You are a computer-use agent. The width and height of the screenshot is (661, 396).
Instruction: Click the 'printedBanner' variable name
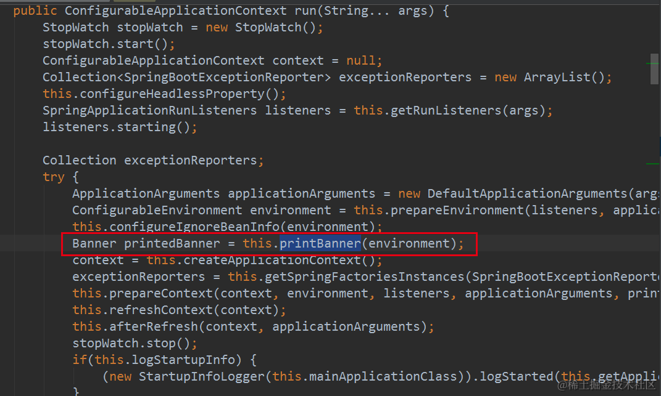click(172, 243)
